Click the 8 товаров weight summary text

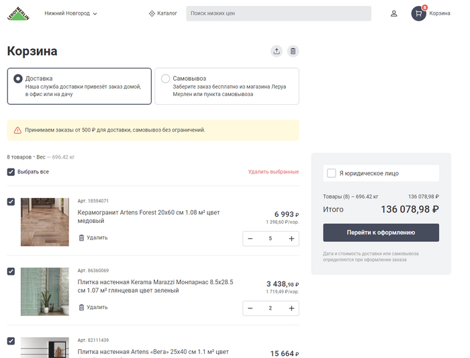[41, 157]
